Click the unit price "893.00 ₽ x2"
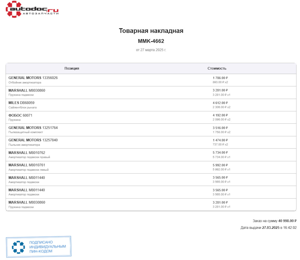Image resolution: width=300 pixels, height=260 pixels. 220,82
